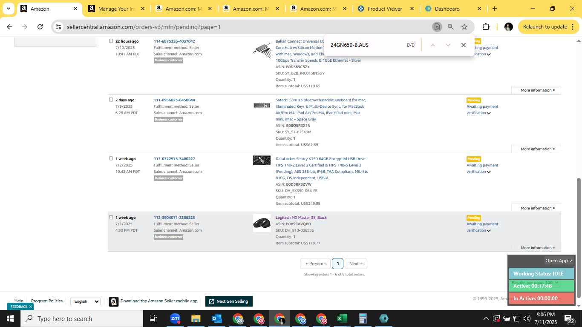
Task: Open the browser extensions puzzle icon
Action: tap(486, 27)
